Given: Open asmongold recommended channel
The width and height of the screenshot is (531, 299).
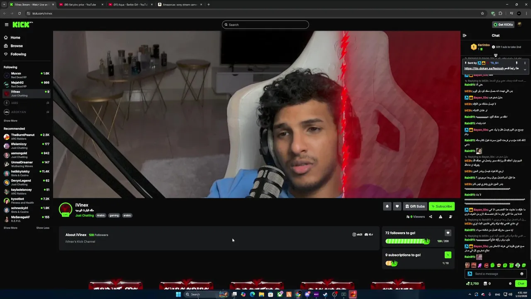Looking at the screenshot, I should [26, 155].
